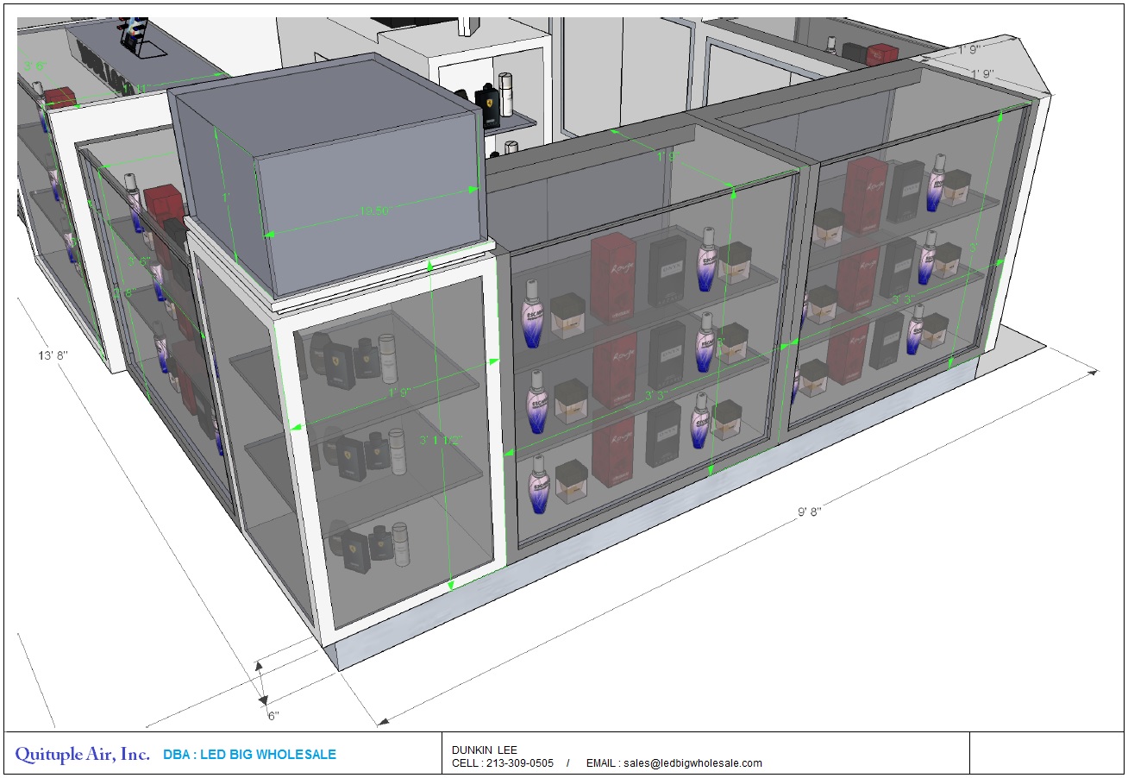Click the 1' 11" dimension near the logo counter

click(x=135, y=89)
